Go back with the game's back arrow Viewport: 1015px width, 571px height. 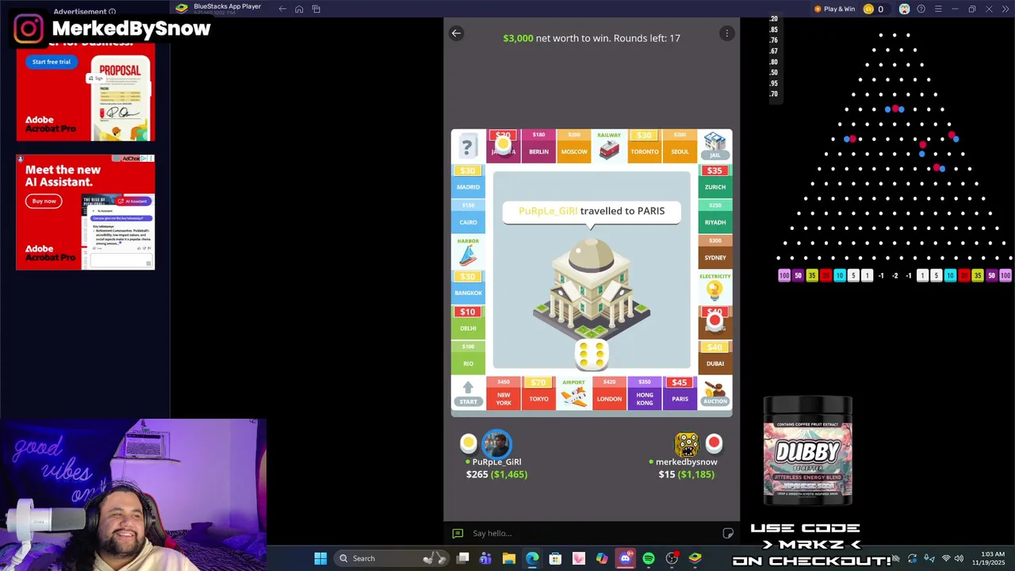456,33
